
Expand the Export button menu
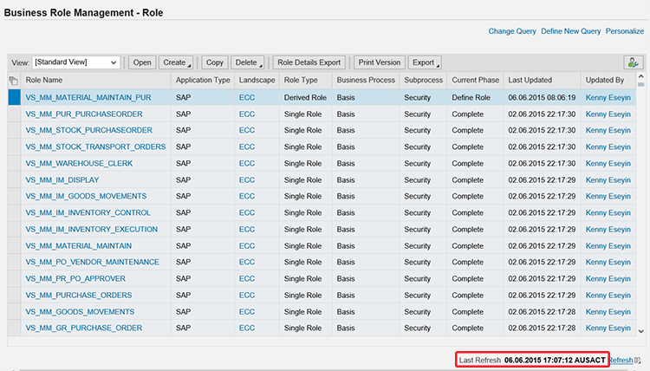[424, 62]
